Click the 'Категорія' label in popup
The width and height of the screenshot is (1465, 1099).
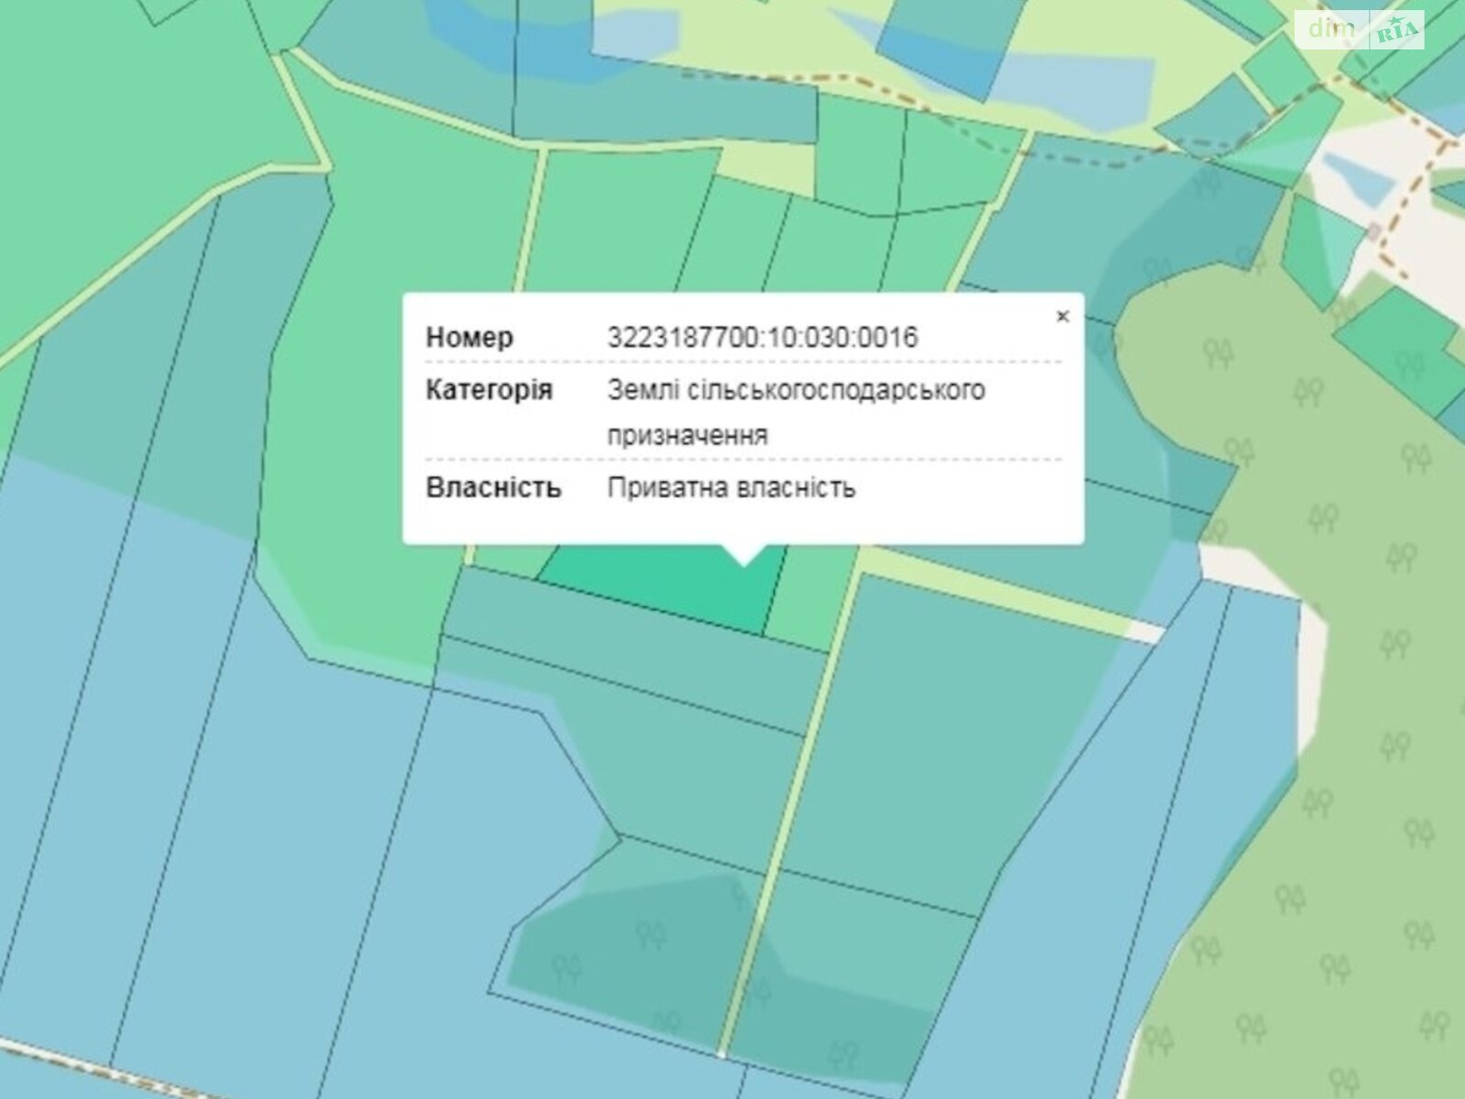(x=489, y=390)
